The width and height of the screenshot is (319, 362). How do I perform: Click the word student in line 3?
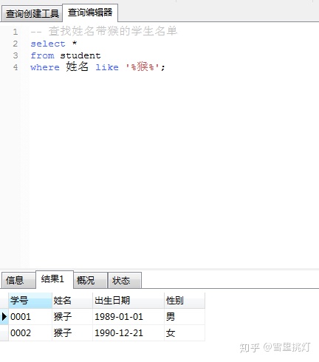(80, 55)
